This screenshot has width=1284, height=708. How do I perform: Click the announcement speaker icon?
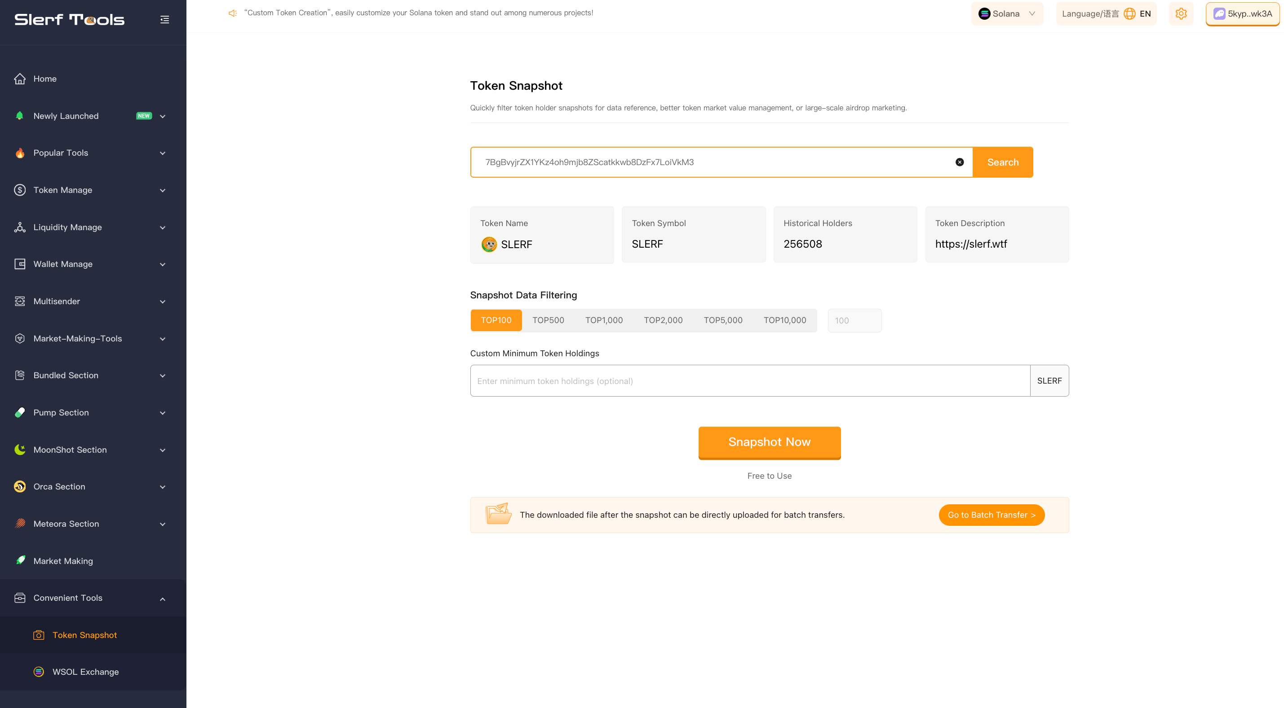pyautogui.click(x=232, y=13)
